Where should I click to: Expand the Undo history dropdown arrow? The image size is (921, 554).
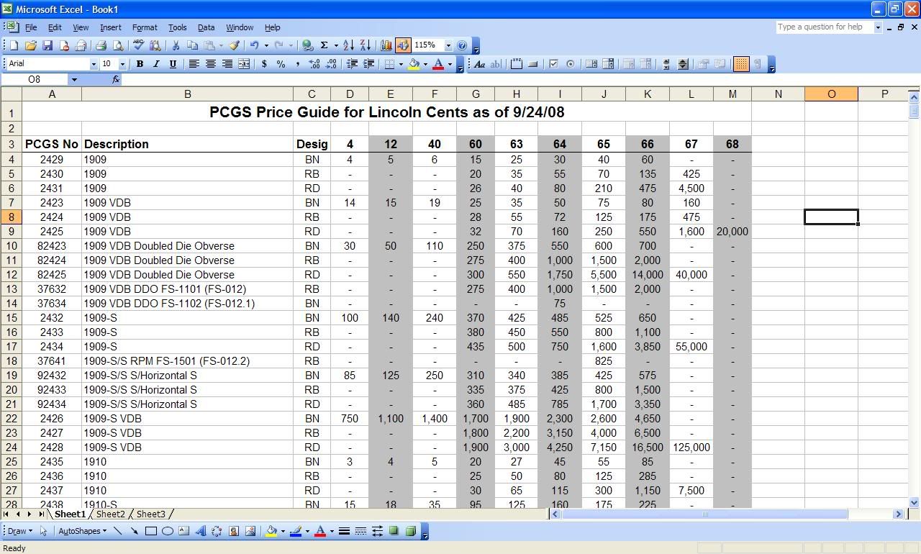click(266, 45)
